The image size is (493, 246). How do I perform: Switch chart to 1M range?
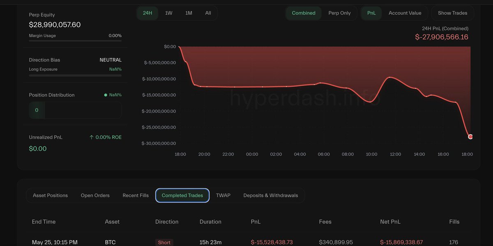click(189, 13)
